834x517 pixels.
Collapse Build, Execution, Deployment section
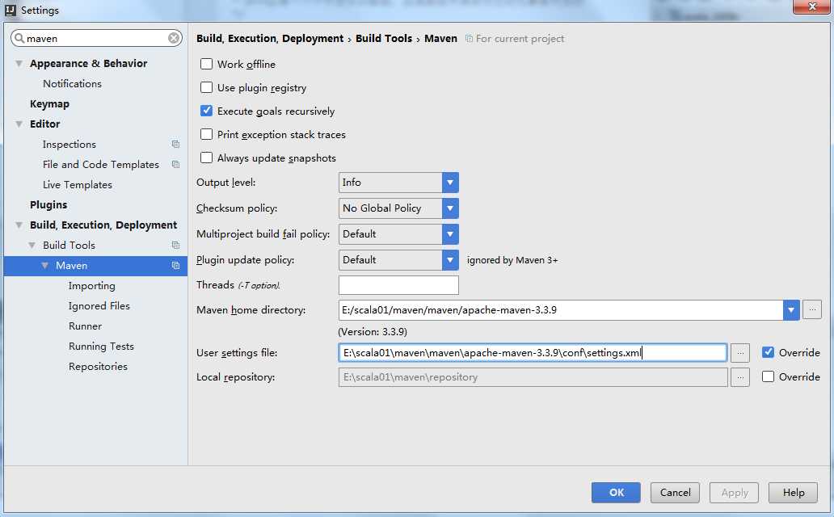point(19,225)
